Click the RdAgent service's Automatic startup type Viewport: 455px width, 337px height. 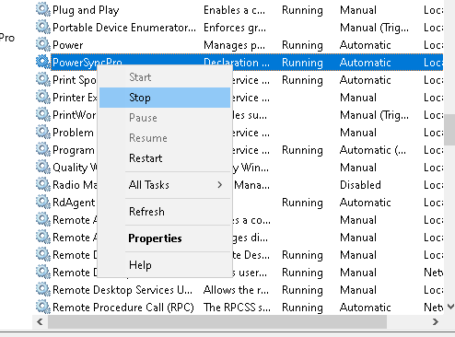pos(365,203)
